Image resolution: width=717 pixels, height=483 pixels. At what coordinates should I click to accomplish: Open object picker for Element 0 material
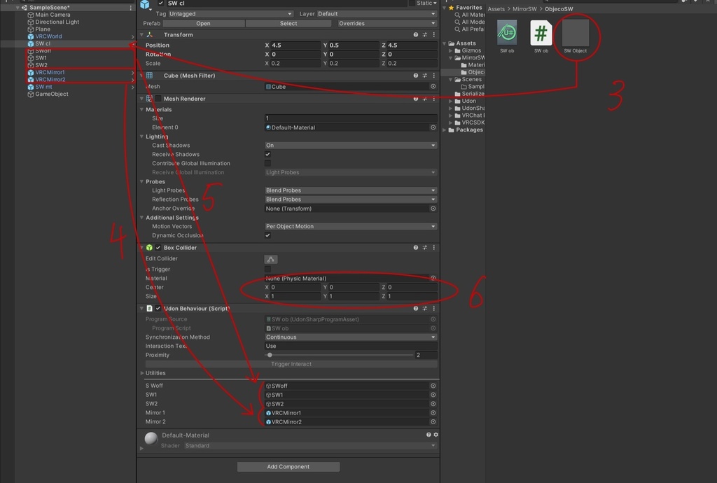(x=433, y=127)
